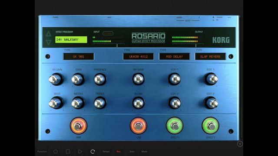Toggle the red Rec button
Viewport: 278px width, 156px height.
[x=119, y=151]
